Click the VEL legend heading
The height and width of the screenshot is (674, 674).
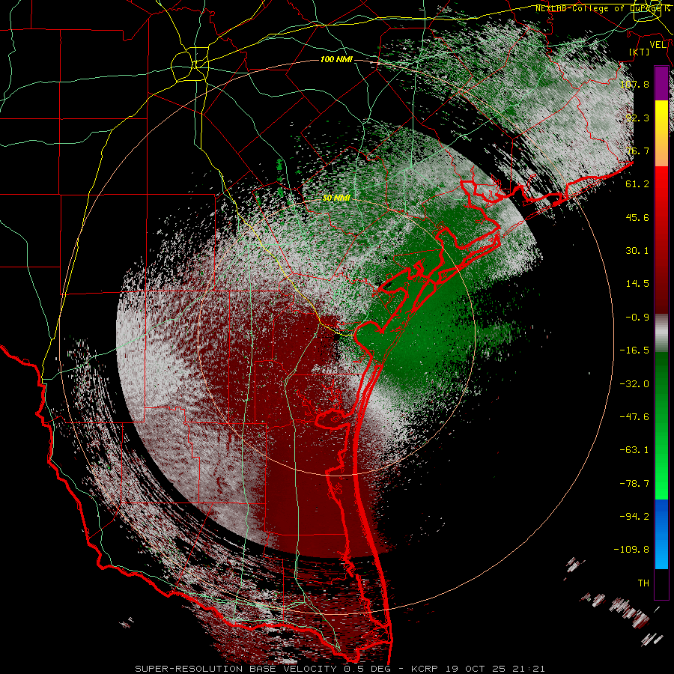658,44
